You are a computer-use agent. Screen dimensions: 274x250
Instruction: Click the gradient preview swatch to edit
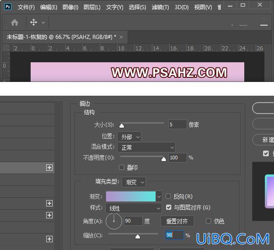131,196
